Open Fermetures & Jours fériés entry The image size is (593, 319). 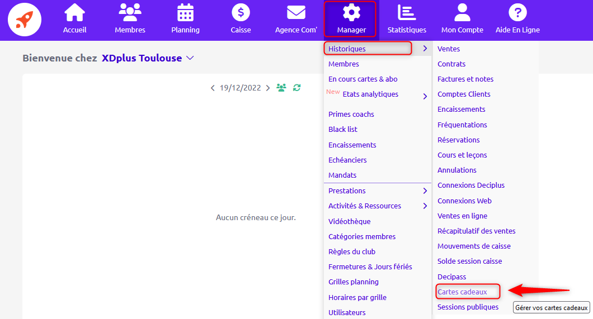[x=370, y=267]
